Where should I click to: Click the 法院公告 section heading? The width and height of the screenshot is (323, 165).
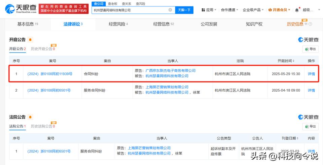coord(17,117)
